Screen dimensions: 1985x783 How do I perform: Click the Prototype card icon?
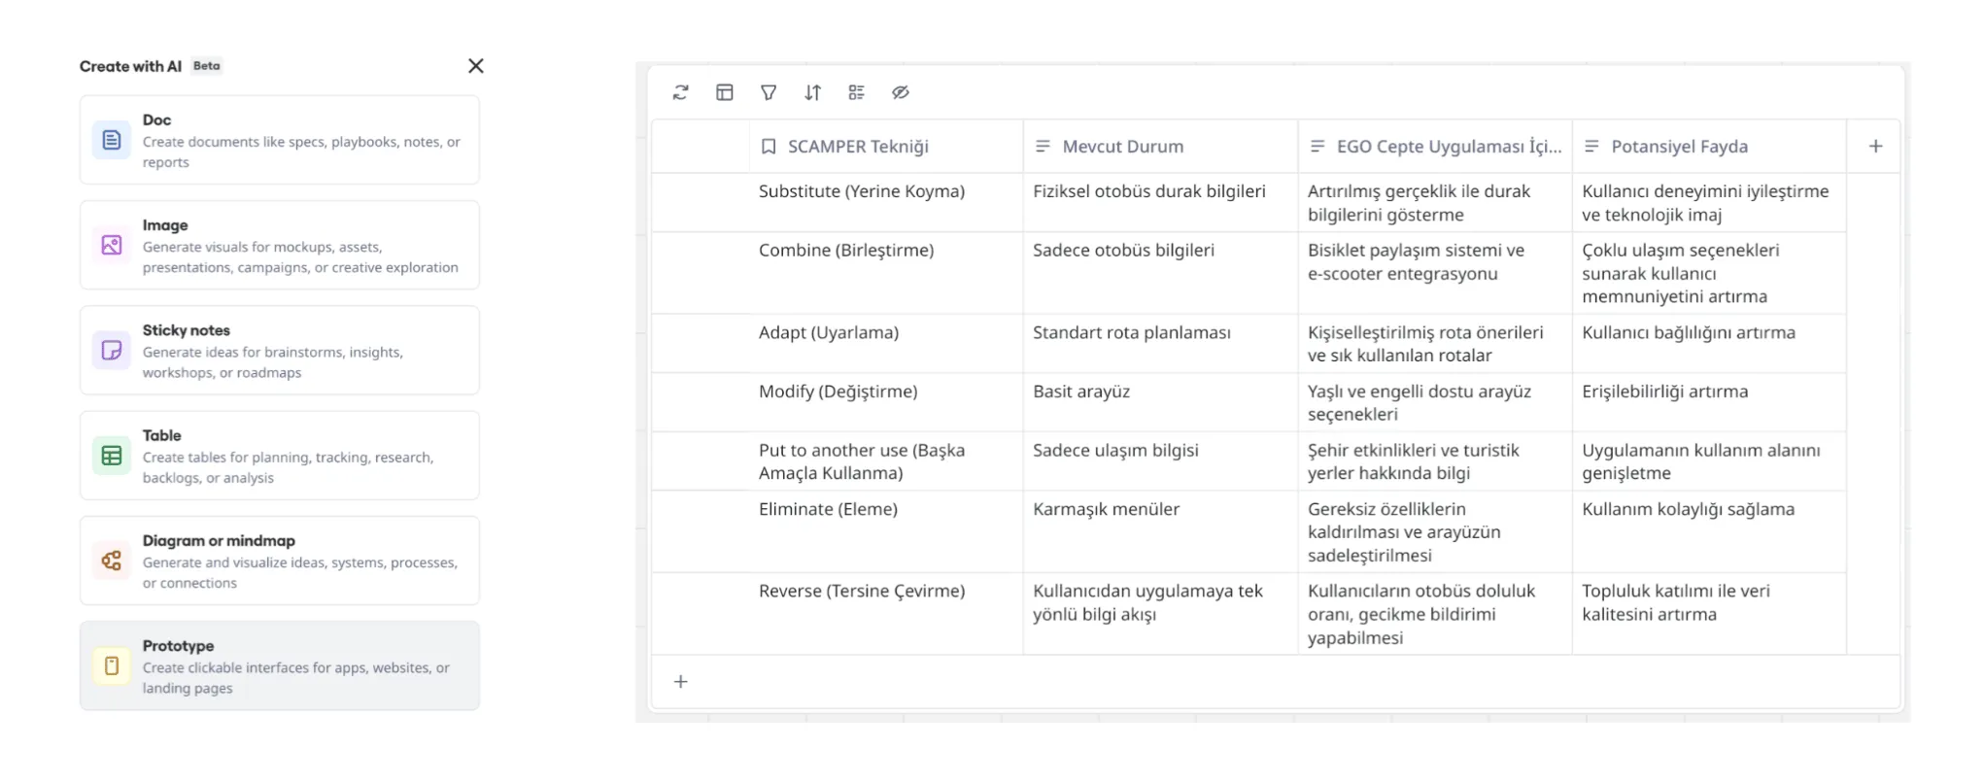point(112,665)
